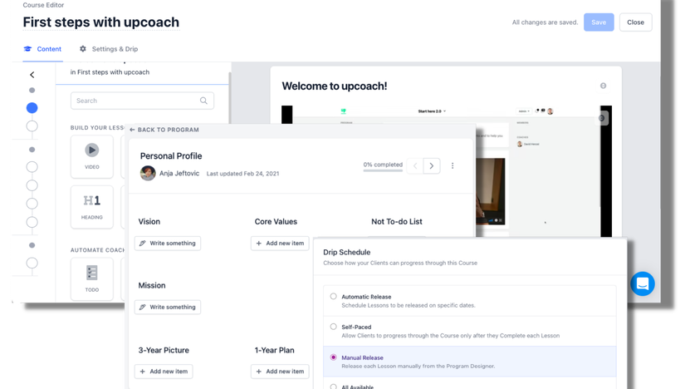The image size is (690, 389).
Task: Click the 0% completed progress bar
Action: pos(383,170)
